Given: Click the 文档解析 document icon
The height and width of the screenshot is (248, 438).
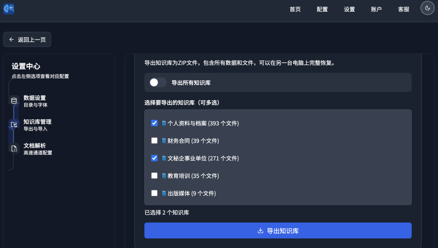Looking at the screenshot, I should pos(14,148).
